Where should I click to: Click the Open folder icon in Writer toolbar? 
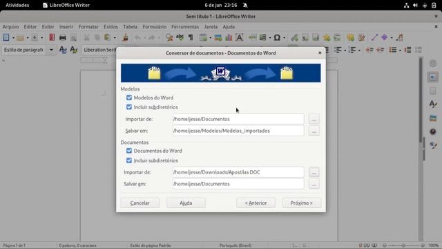[x=20, y=37]
